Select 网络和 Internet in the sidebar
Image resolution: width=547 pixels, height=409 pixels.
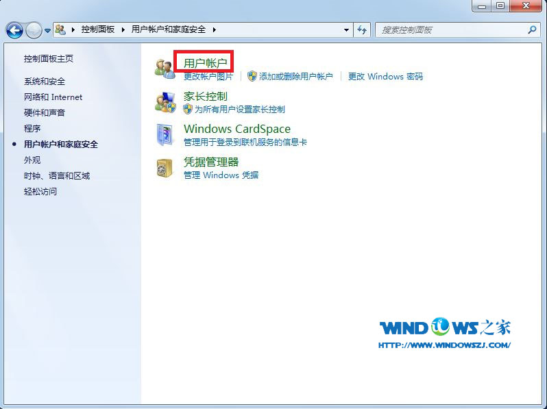(53, 97)
